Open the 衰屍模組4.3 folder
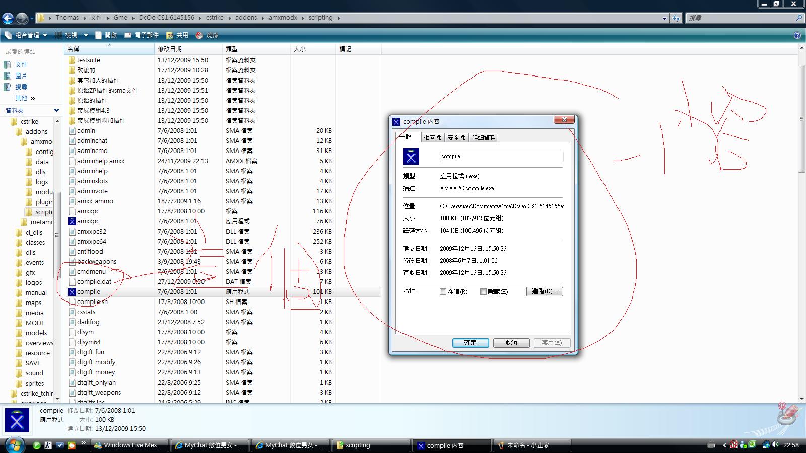This screenshot has width=806, height=453. pyautogui.click(x=93, y=111)
